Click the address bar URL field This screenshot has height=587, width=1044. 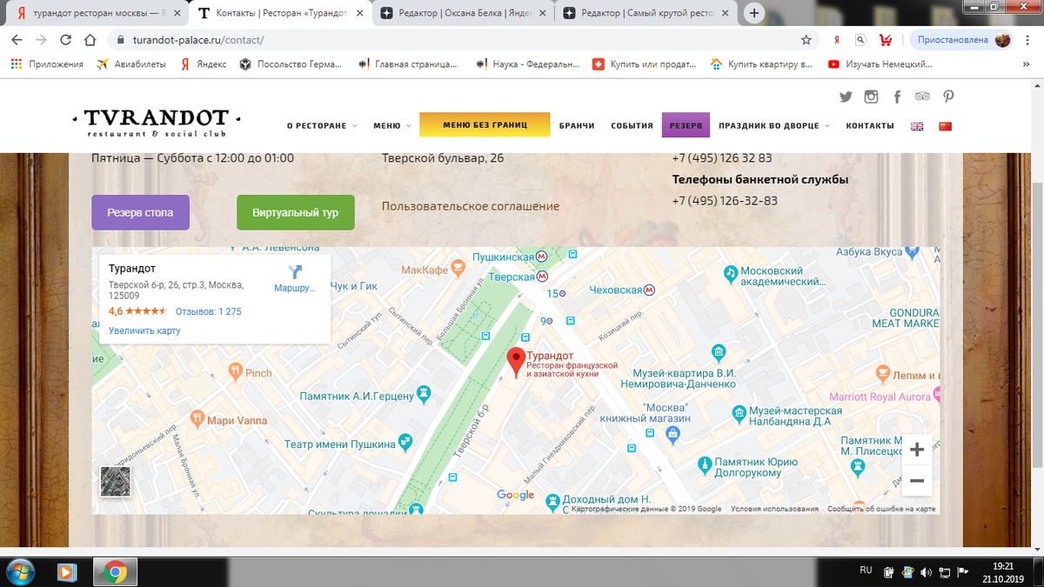click(x=461, y=40)
